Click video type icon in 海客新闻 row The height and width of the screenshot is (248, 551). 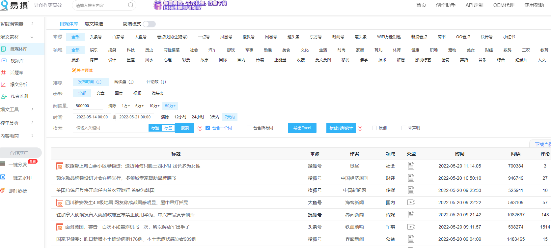coord(411,202)
